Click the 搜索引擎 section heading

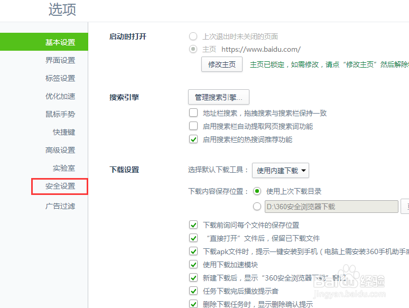[x=124, y=97]
